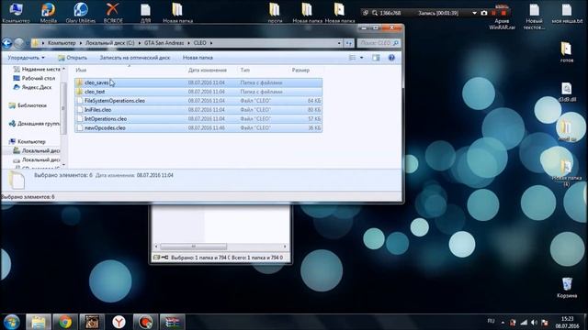The width and height of the screenshot is (588, 330).
Task: Select the newOpcodes.cleo file
Action: click(x=198, y=128)
